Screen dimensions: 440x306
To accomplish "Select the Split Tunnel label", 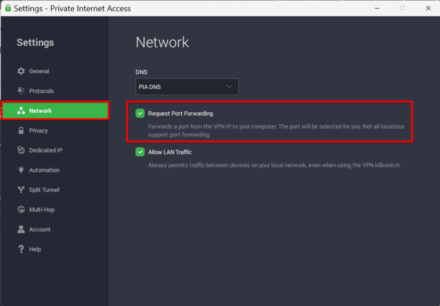I will [44, 190].
